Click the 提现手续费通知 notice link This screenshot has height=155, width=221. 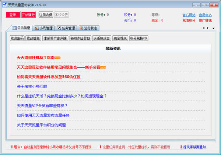tap(194, 147)
